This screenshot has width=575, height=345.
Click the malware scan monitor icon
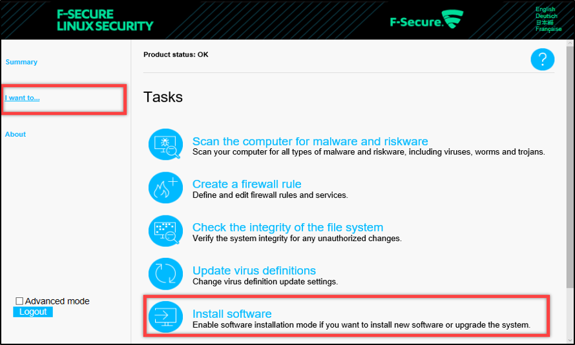[x=165, y=144]
